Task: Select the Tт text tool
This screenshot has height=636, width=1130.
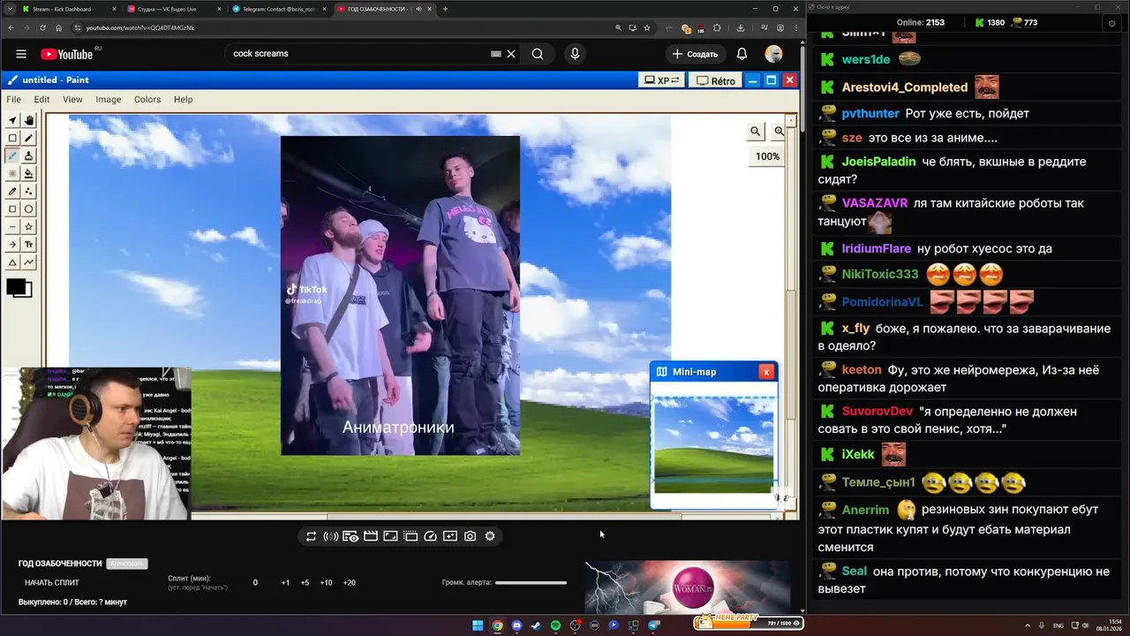Action: pyautogui.click(x=29, y=245)
